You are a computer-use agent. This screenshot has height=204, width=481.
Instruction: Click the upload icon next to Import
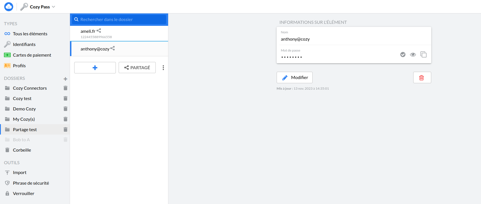[x=7, y=173]
